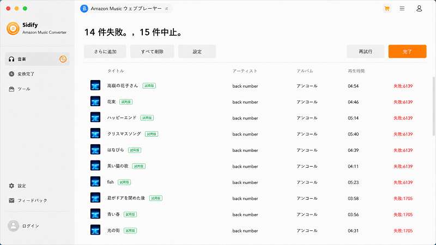Click the 再試行 button
This screenshot has height=245, width=436.
(365, 51)
